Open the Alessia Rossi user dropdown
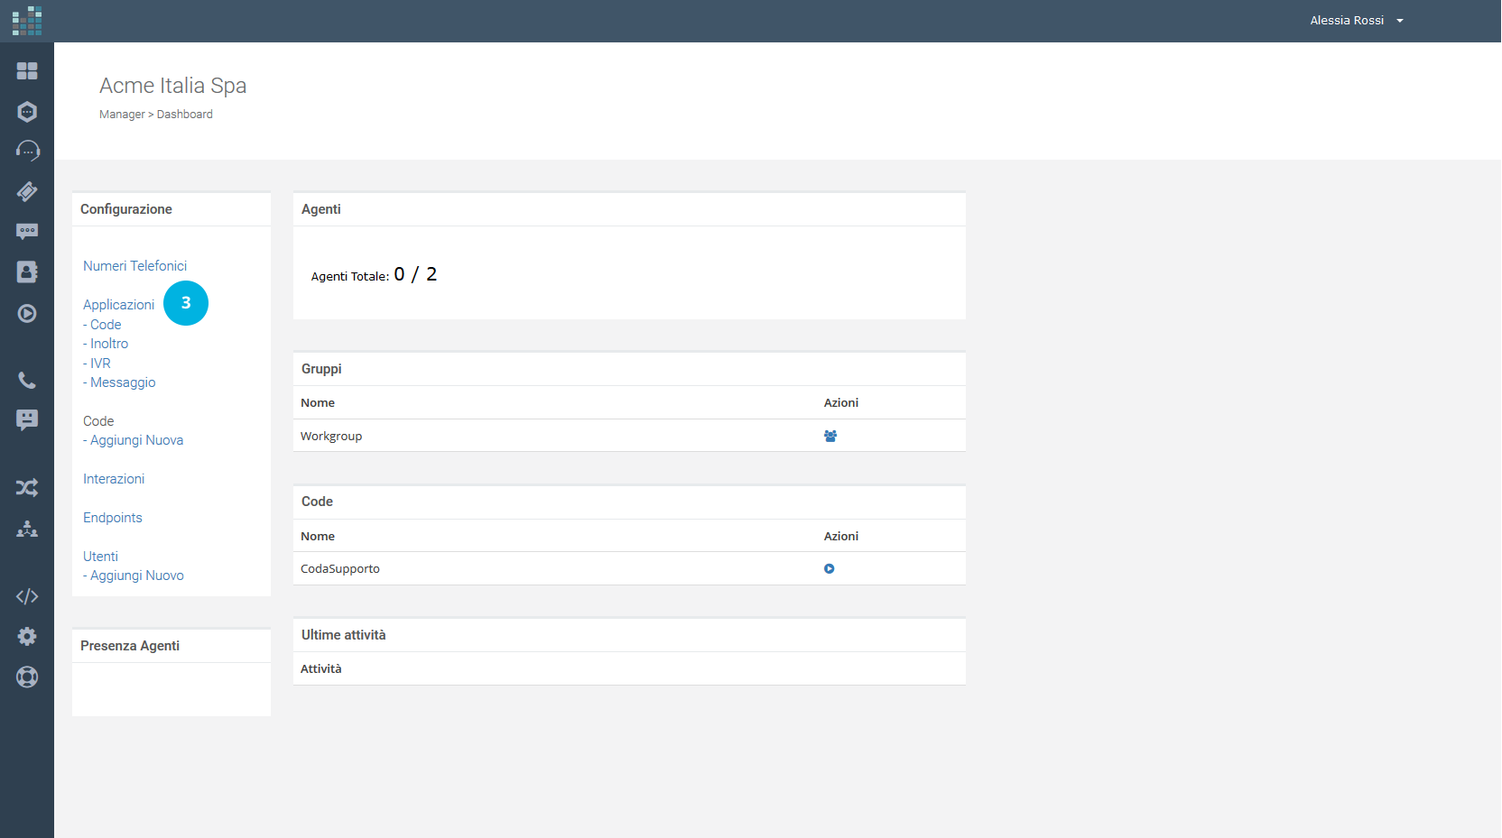The width and height of the screenshot is (1502, 838). coord(1356,20)
